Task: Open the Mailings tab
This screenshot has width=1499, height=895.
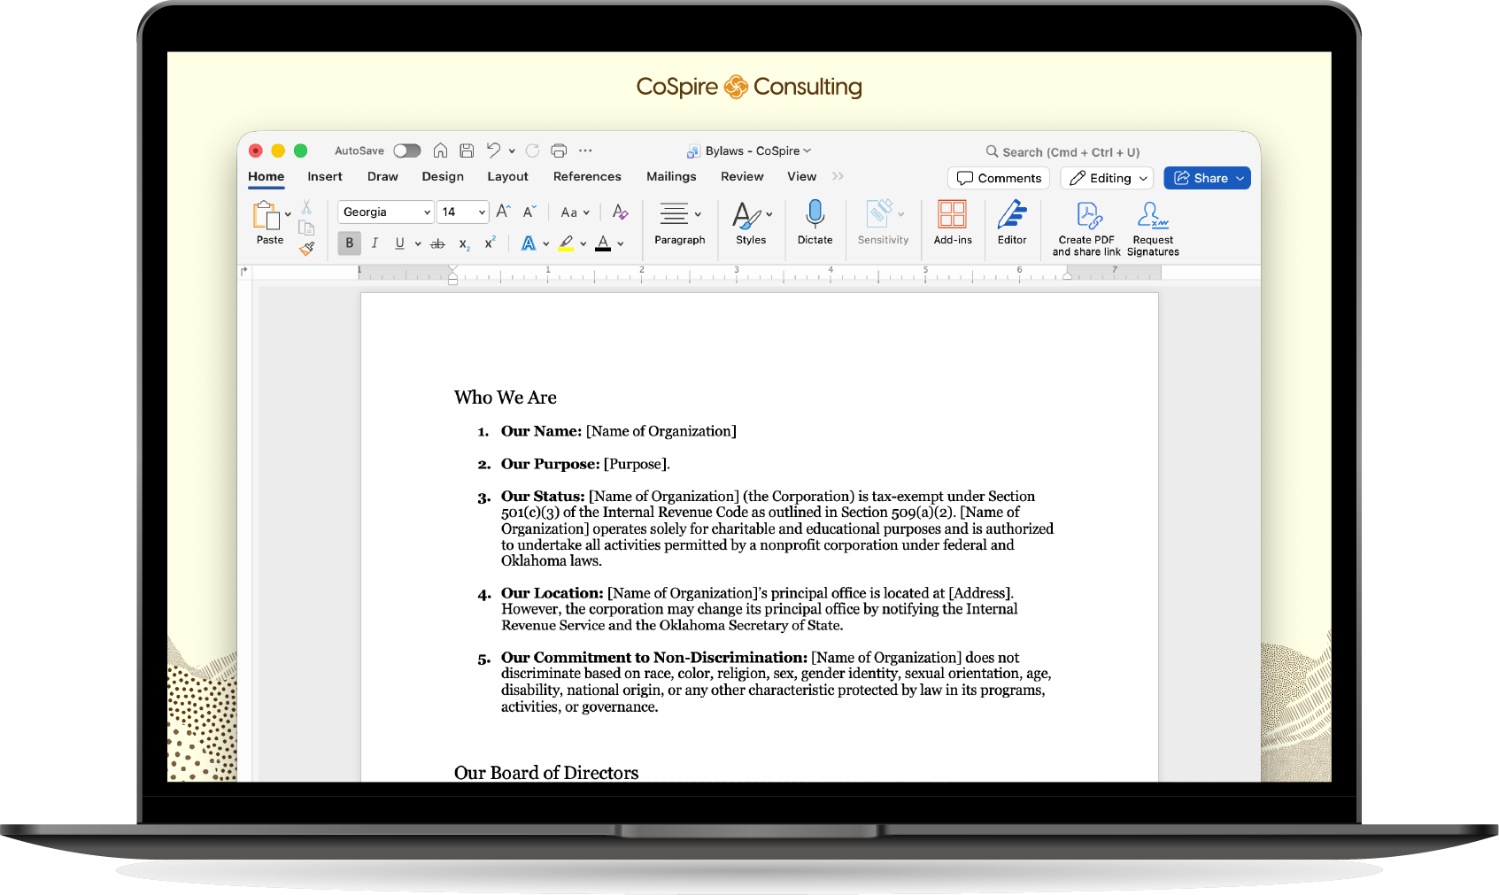Action: coord(671,177)
